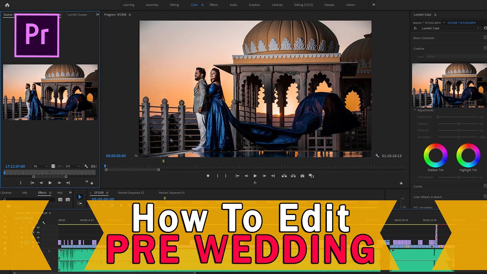Click the Extract button in Program monitor
Screen dimensions: 487x274
(293, 176)
